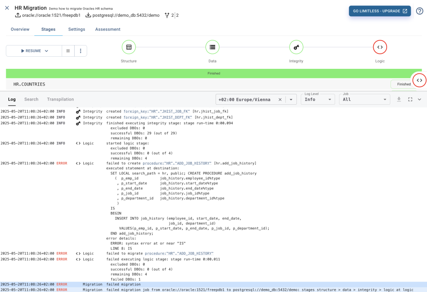Toggle fullscreen log view

pos(410,99)
